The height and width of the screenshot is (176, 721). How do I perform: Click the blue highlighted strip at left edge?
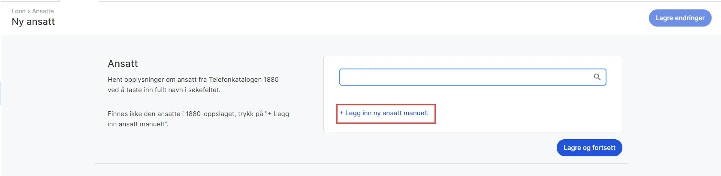point(0,93)
